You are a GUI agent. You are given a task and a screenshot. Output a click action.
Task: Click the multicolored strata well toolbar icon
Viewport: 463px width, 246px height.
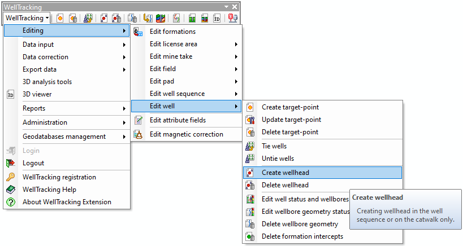pos(204,18)
